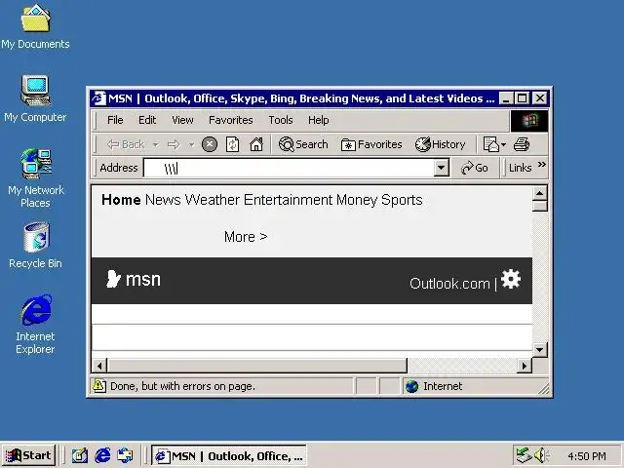The width and height of the screenshot is (624, 468).
Task: Open My Network Places desktop icon
Action: pyautogui.click(x=35, y=177)
